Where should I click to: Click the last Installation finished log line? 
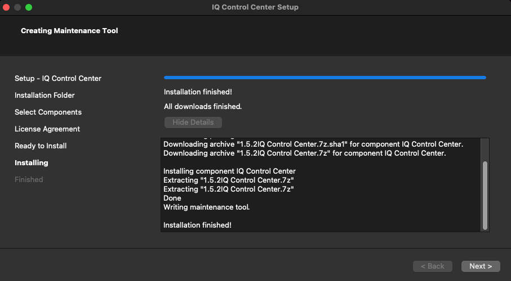pyautogui.click(x=197, y=225)
